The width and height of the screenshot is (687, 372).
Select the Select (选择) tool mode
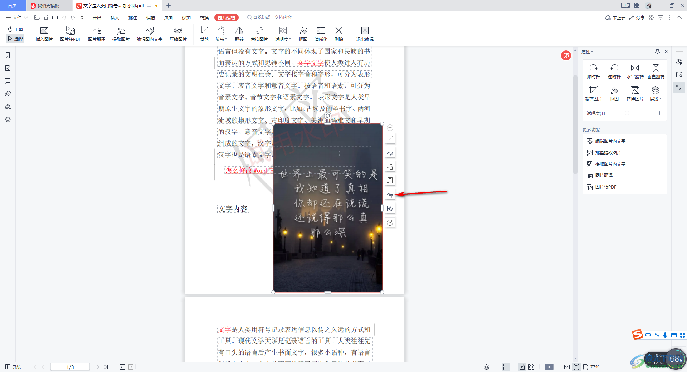15,39
